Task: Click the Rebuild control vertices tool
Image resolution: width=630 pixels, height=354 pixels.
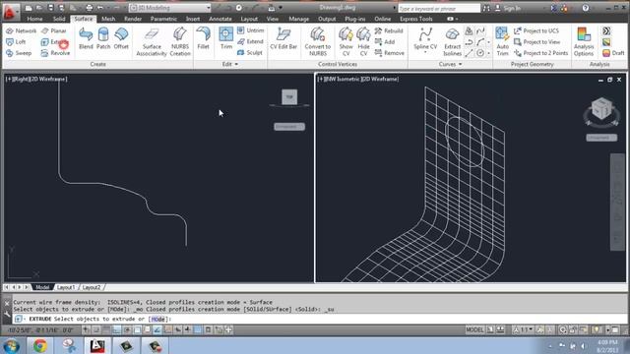Action: (x=389, y=30)
